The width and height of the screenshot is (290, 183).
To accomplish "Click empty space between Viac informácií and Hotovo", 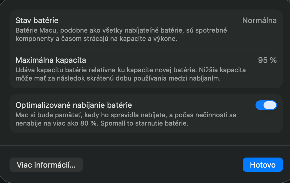I will pos(163,165).
